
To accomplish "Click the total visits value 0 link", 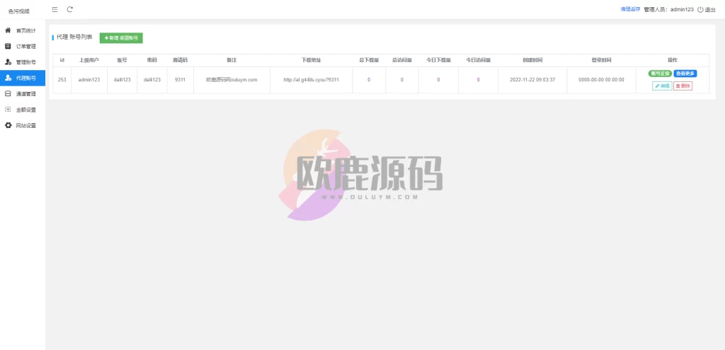I will click(402, 80).
